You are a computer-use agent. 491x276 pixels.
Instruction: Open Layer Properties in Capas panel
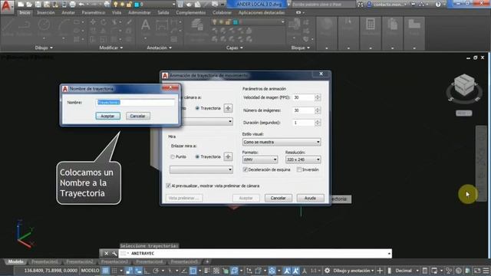click(x=197, y=29)
